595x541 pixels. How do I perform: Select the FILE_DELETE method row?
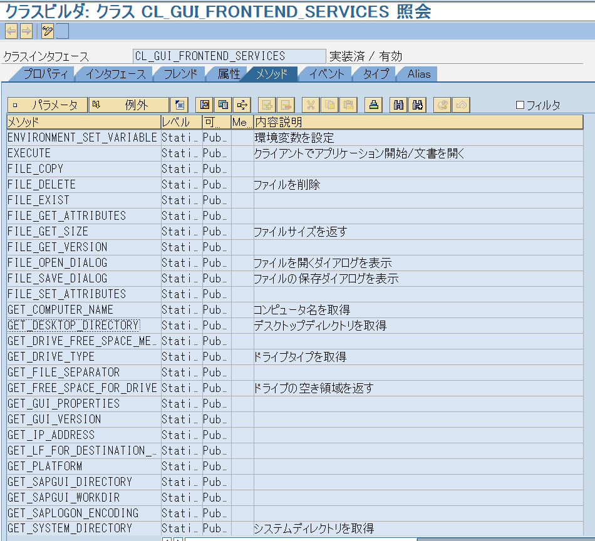click(81, 184)
